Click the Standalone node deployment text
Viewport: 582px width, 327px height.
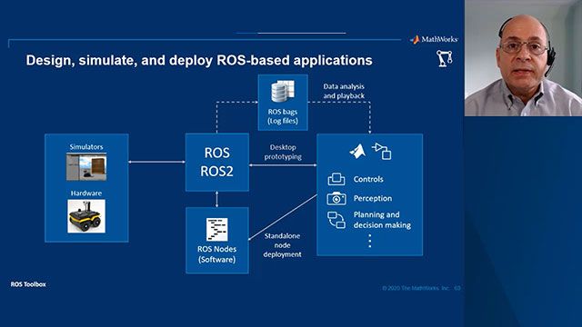(x=283, y=245)
